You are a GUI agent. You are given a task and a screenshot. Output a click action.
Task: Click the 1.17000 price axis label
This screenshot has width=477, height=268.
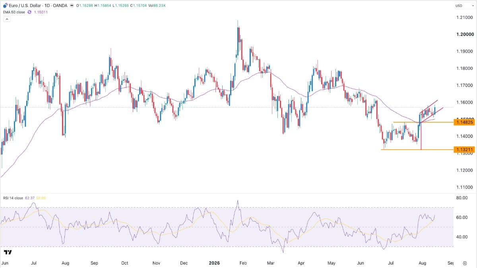point(464,85)
